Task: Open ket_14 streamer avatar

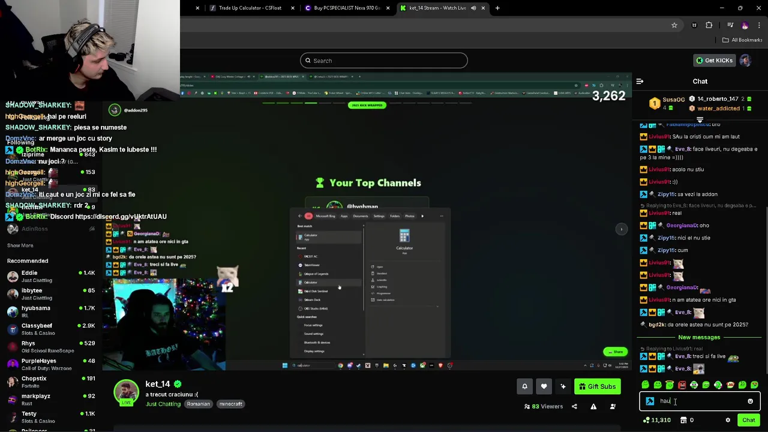Action: click(x=126, y=392)
